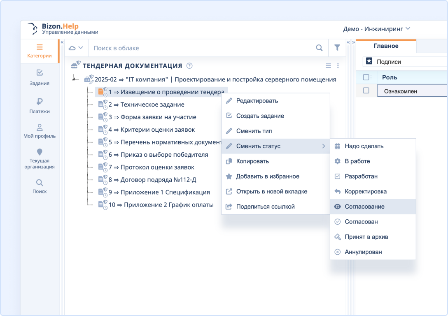Open the filter icon near cloud search
This screenshot has height=316, width=448.
tap(337, 48)
